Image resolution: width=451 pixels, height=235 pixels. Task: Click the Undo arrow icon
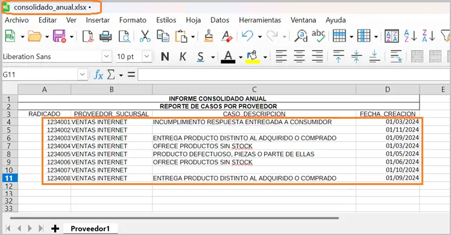pos(247,36)
